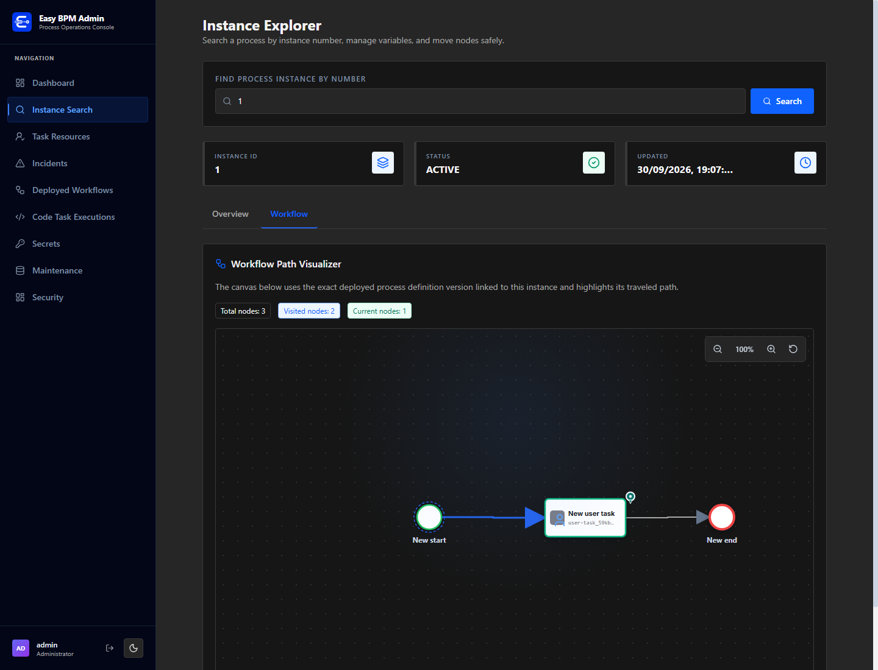878x670 pixels.
Task: Open the Incidents section
Action: 77,163
